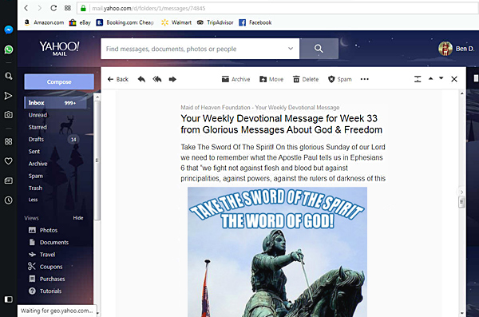Viewport: 479px width, 317px height.
Task: Close the open message with X
Action: point(454,79)
